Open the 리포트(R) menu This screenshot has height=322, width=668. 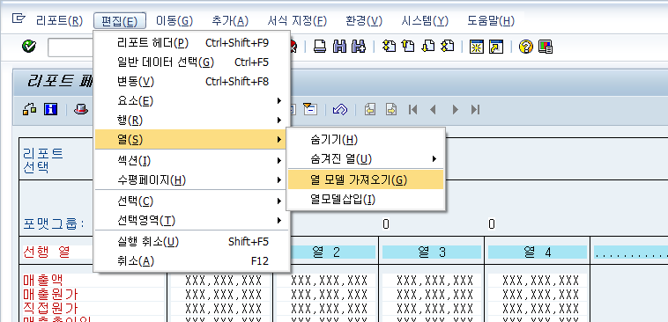[x=60, y=20]
